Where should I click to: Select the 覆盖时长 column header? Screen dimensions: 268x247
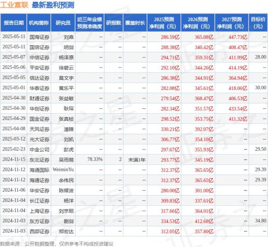tap(135, 22)
